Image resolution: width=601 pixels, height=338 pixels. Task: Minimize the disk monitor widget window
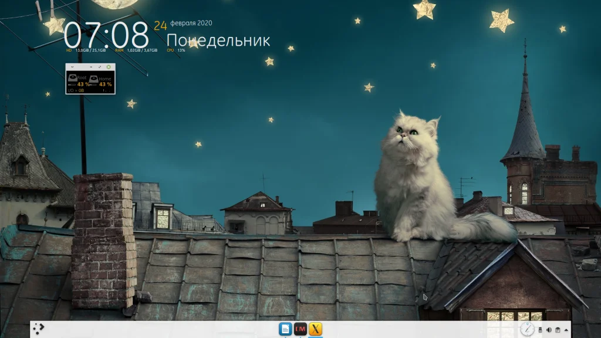pos(91,67)
